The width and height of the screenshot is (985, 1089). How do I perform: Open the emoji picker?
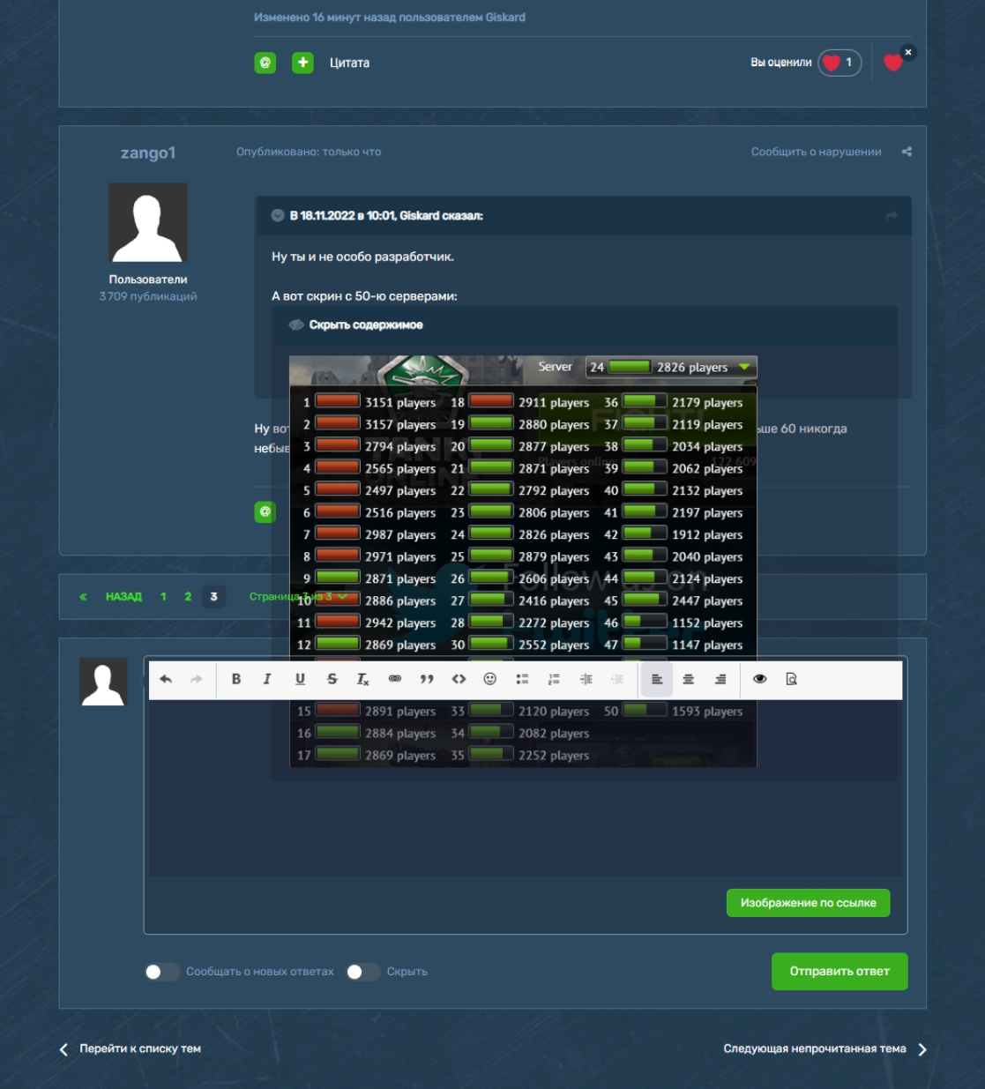click(490, 679)
